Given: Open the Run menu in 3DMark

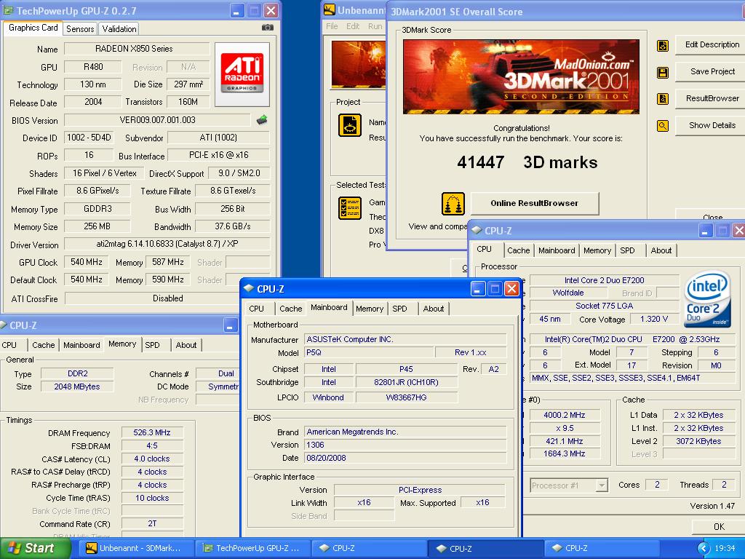Looking at the screenshot, I should [375, 26].
